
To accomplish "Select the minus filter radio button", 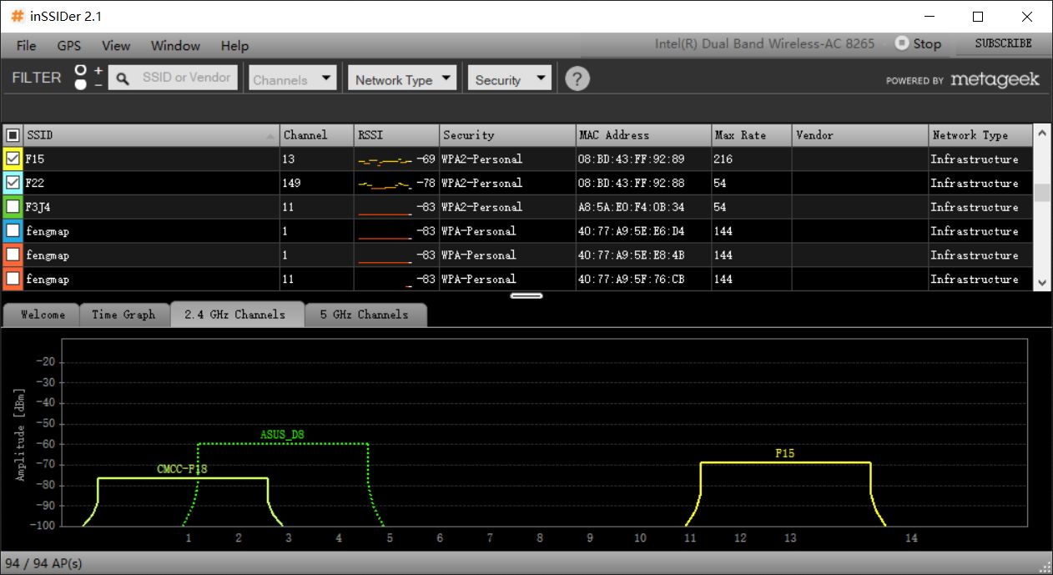I will pos(81,84).
